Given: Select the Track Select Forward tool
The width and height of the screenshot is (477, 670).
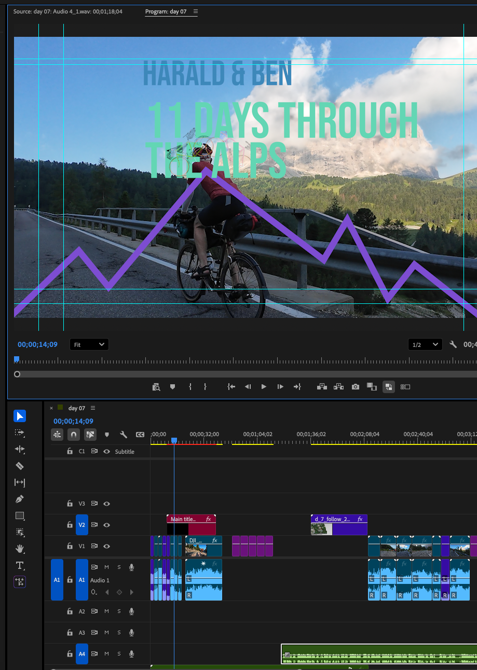Looking at the screenshot, I should [x=20, y=432].
